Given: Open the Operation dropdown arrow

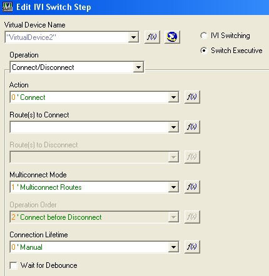Looking at the screenshot, I should tap(138, 67).
